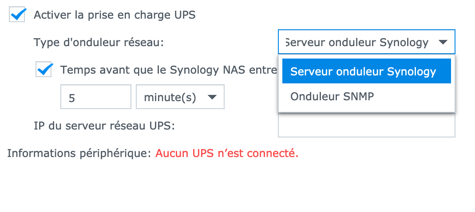Click the minute(s) text in the unit selector
This screenshot has width=475, height=212.
coord(170,97)
